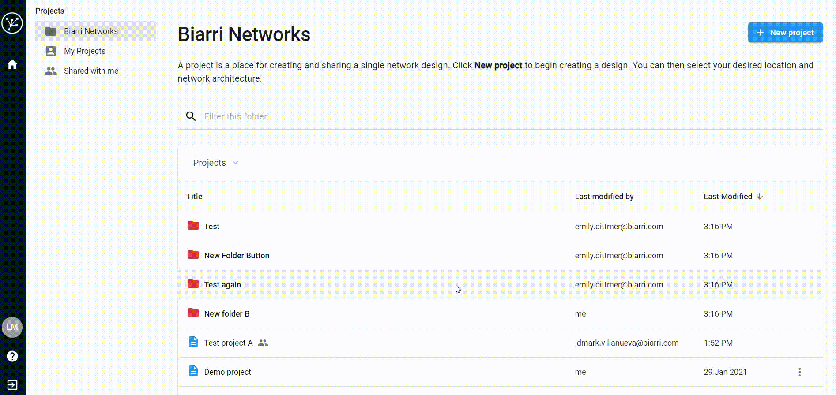The height and width of the screenshot is (395, 836).
Task: Click the 29 Jan 2021 date
Action: click(725, 372)
